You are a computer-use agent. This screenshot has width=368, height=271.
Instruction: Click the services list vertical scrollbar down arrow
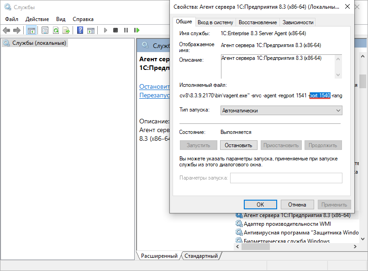[x=363, y=239]
